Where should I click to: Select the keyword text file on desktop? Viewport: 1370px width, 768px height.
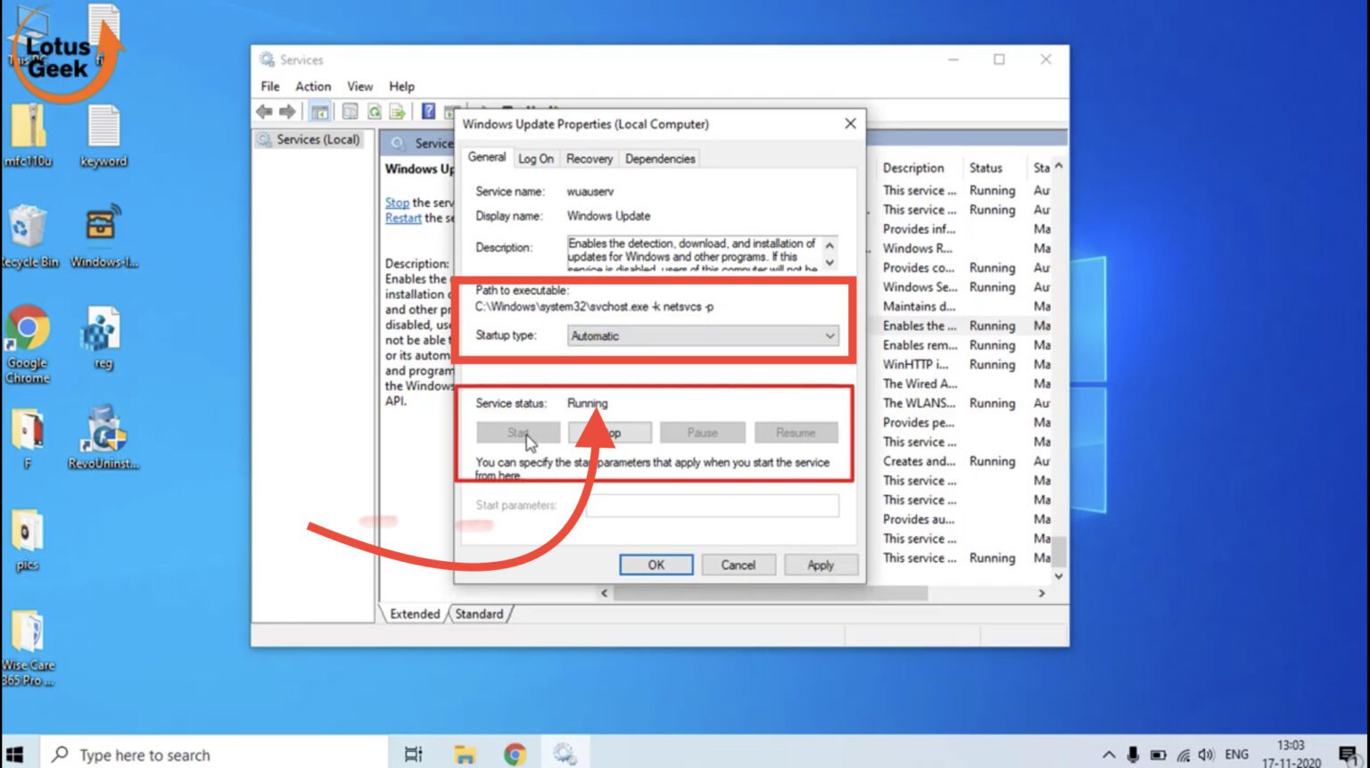point(103,136)
